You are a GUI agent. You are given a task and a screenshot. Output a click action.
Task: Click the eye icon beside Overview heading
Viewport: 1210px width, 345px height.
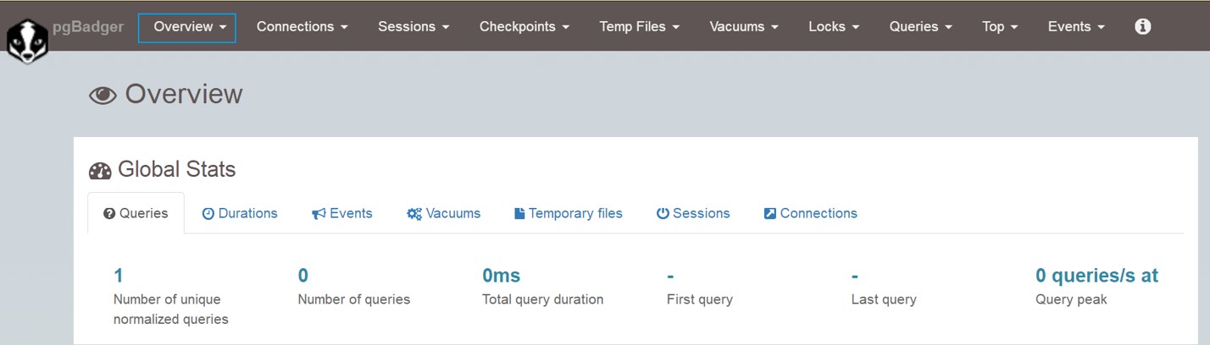(x=103, y=96)
